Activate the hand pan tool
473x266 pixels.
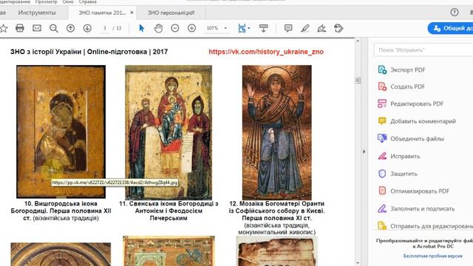coord(158,28)
